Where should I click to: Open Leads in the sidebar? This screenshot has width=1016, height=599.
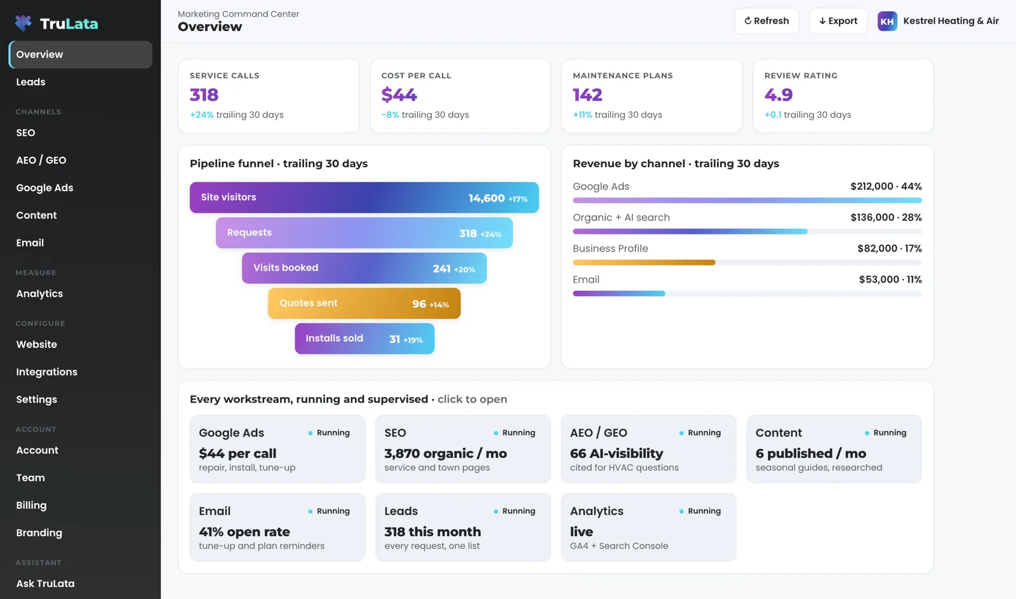(81, 82)
